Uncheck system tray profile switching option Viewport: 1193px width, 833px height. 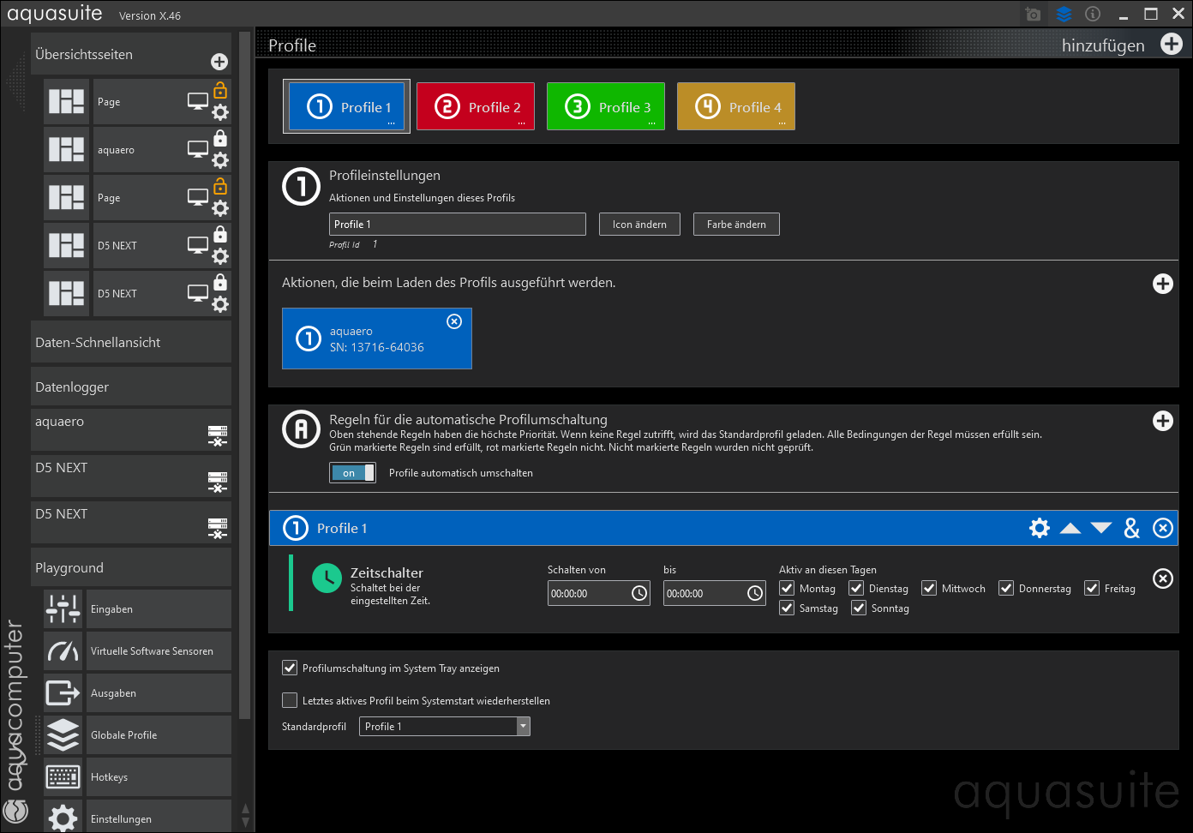tap(290, 668)
